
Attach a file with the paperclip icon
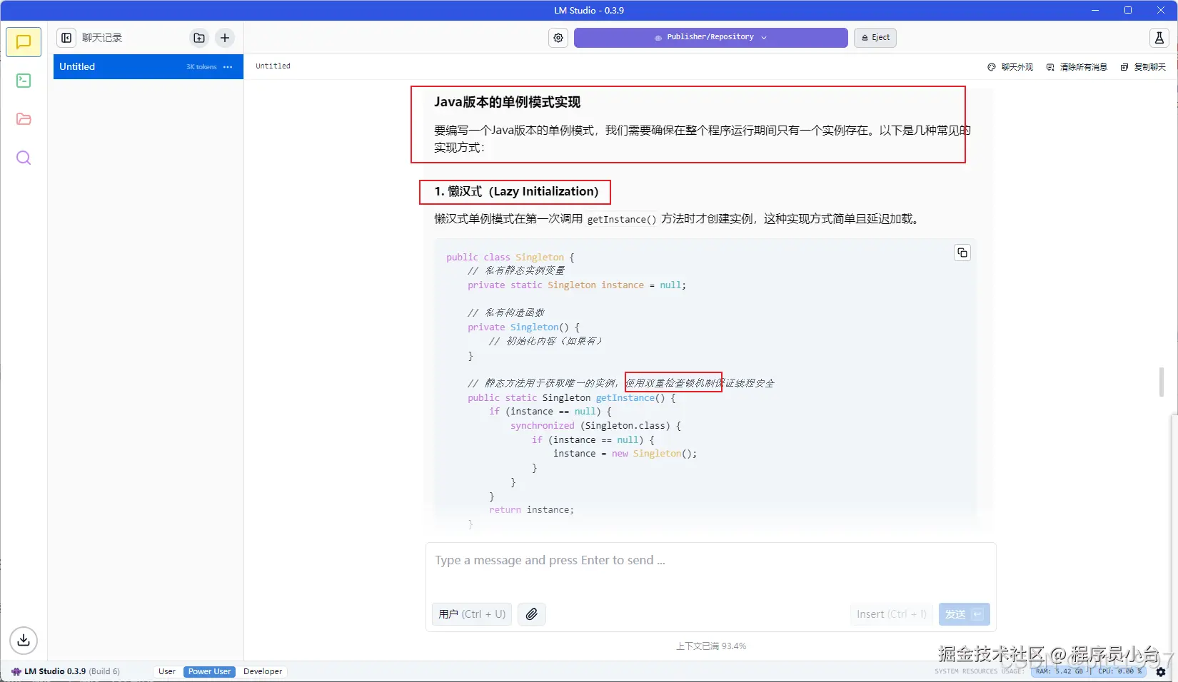531,614
